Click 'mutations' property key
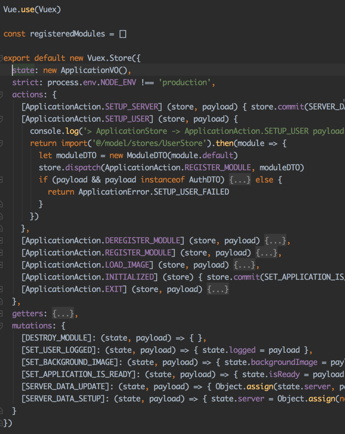This screenshot has width=345, height=434. point(32,326)
